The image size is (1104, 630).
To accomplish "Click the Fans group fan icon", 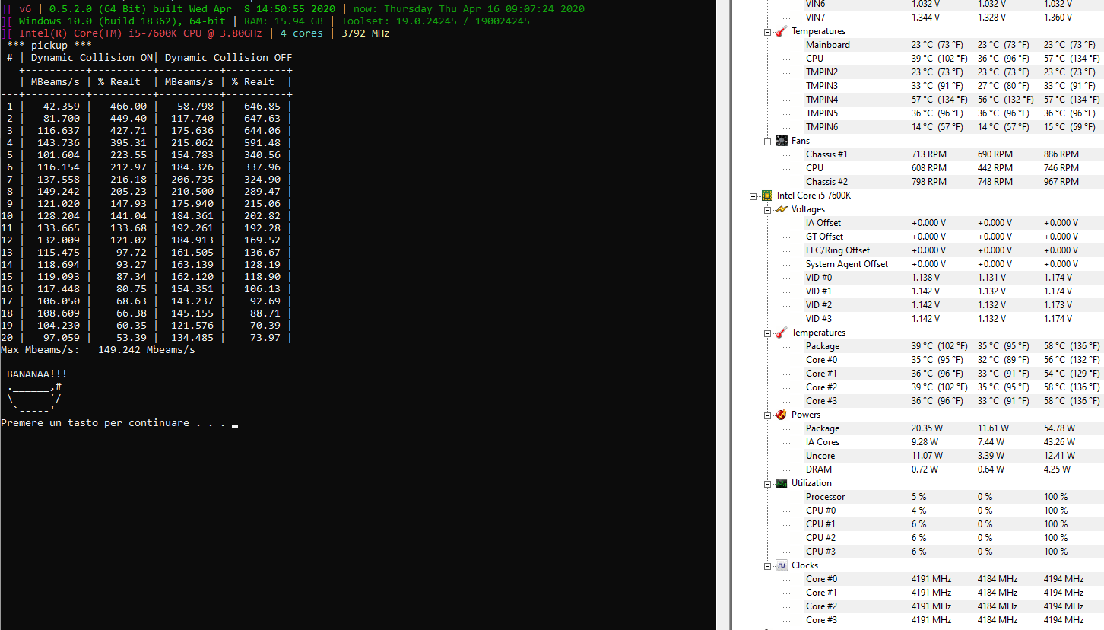I will tap(781, 141).
